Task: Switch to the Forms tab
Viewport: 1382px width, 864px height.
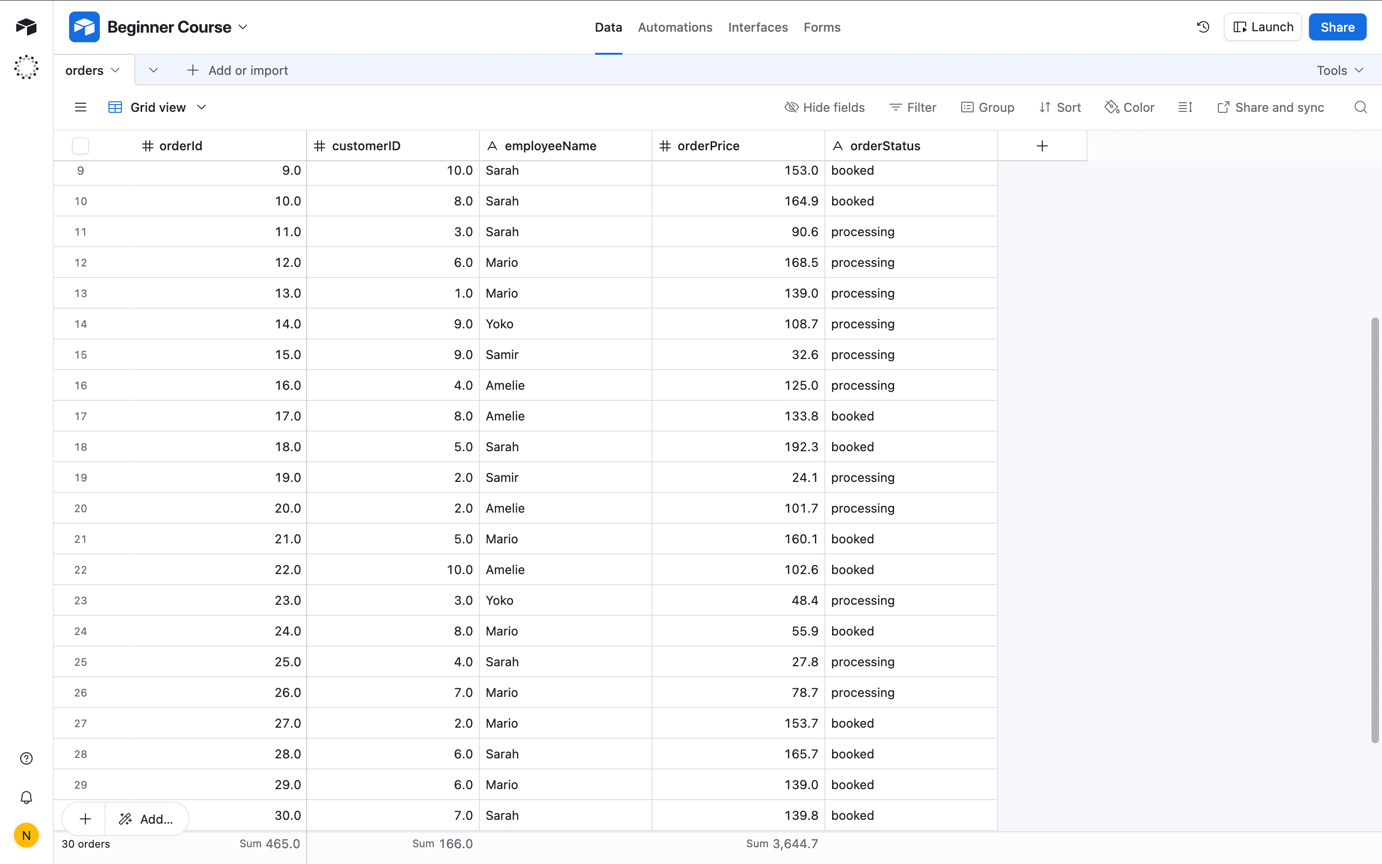Action: pyautogui.click(x=822, y=27)
